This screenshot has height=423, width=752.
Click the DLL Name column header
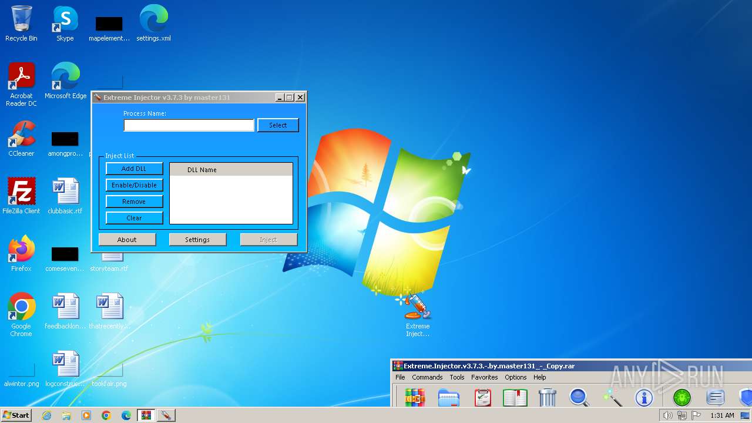click(x=231, y=170)
